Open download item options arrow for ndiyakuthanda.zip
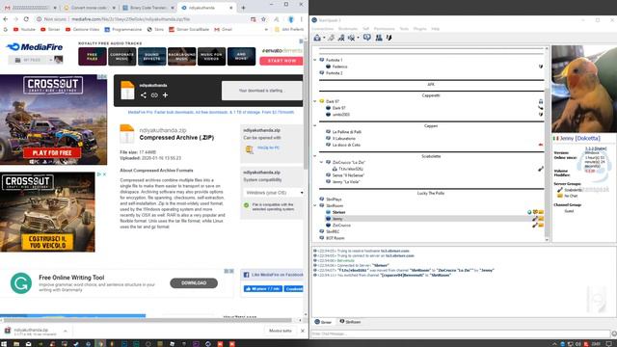This screenshot has height=347, width=617. pyautogui.click(x=65, y=331)
